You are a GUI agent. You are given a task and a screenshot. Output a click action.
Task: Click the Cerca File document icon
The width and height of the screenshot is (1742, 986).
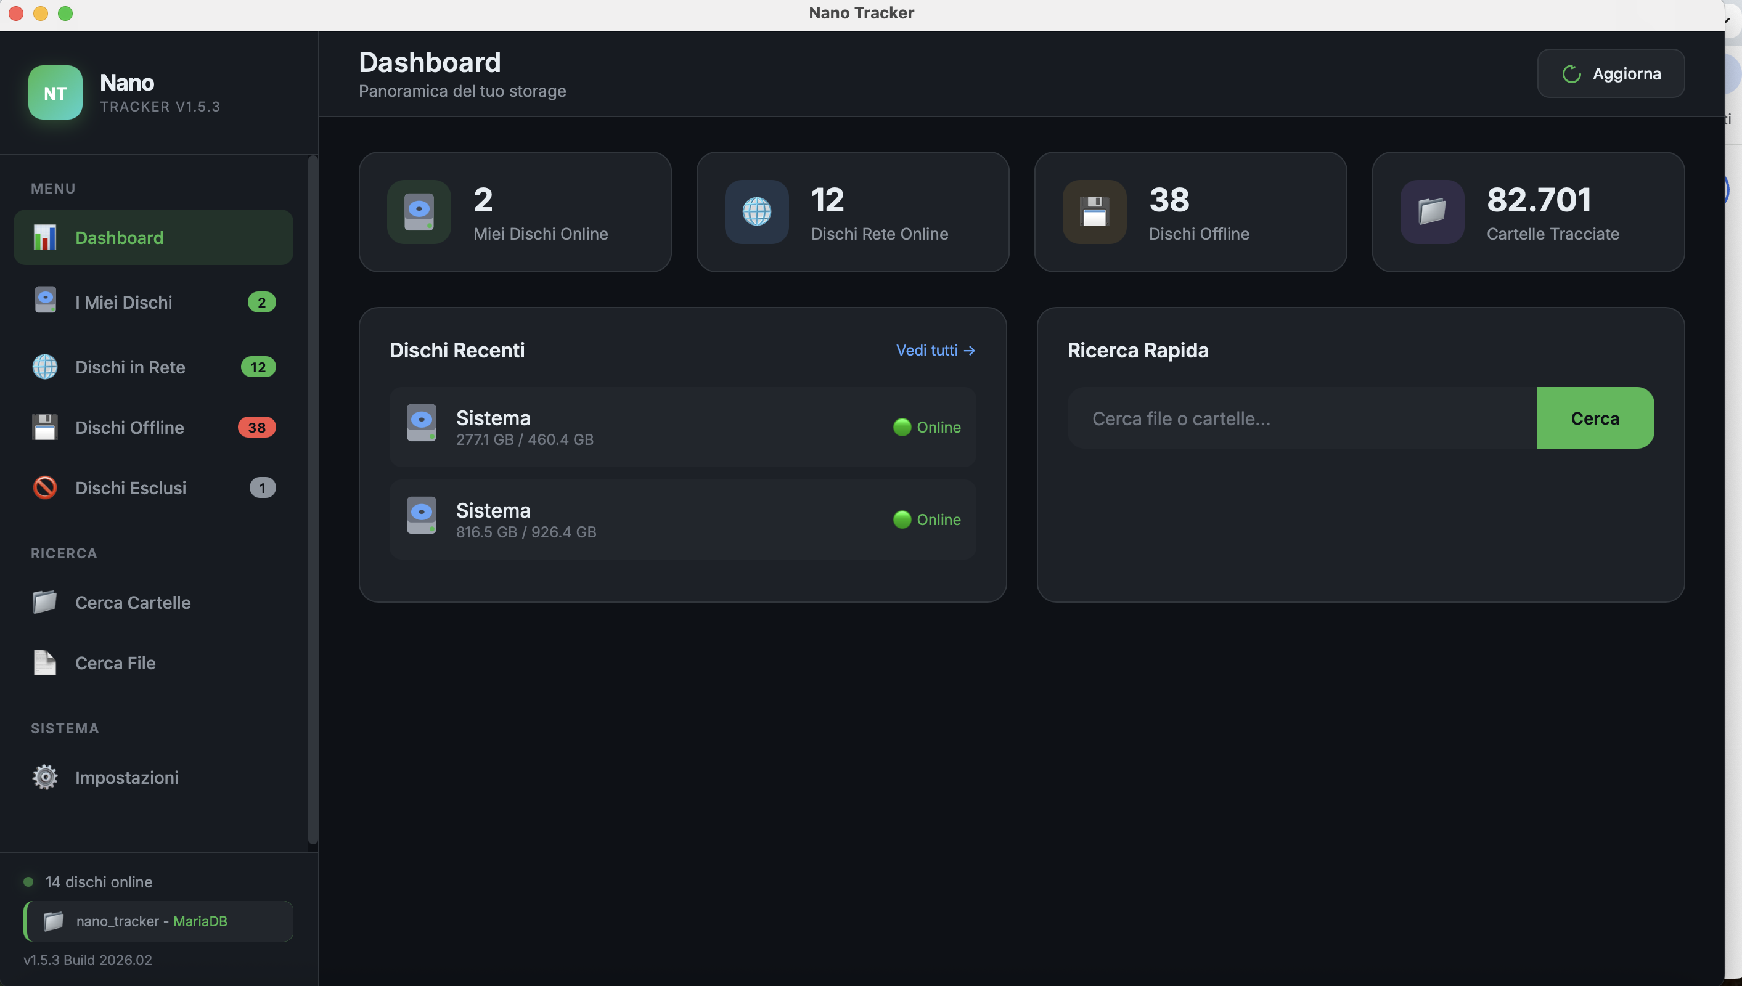point(45,662)
